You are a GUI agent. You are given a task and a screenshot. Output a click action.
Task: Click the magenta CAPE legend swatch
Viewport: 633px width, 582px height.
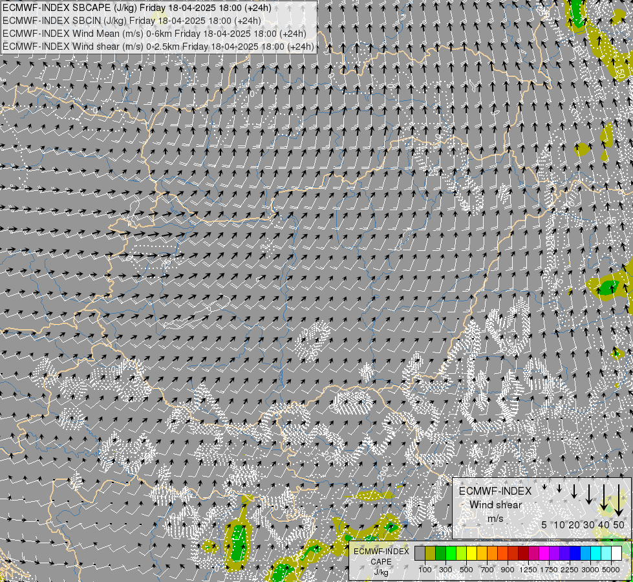click(544, 553)
